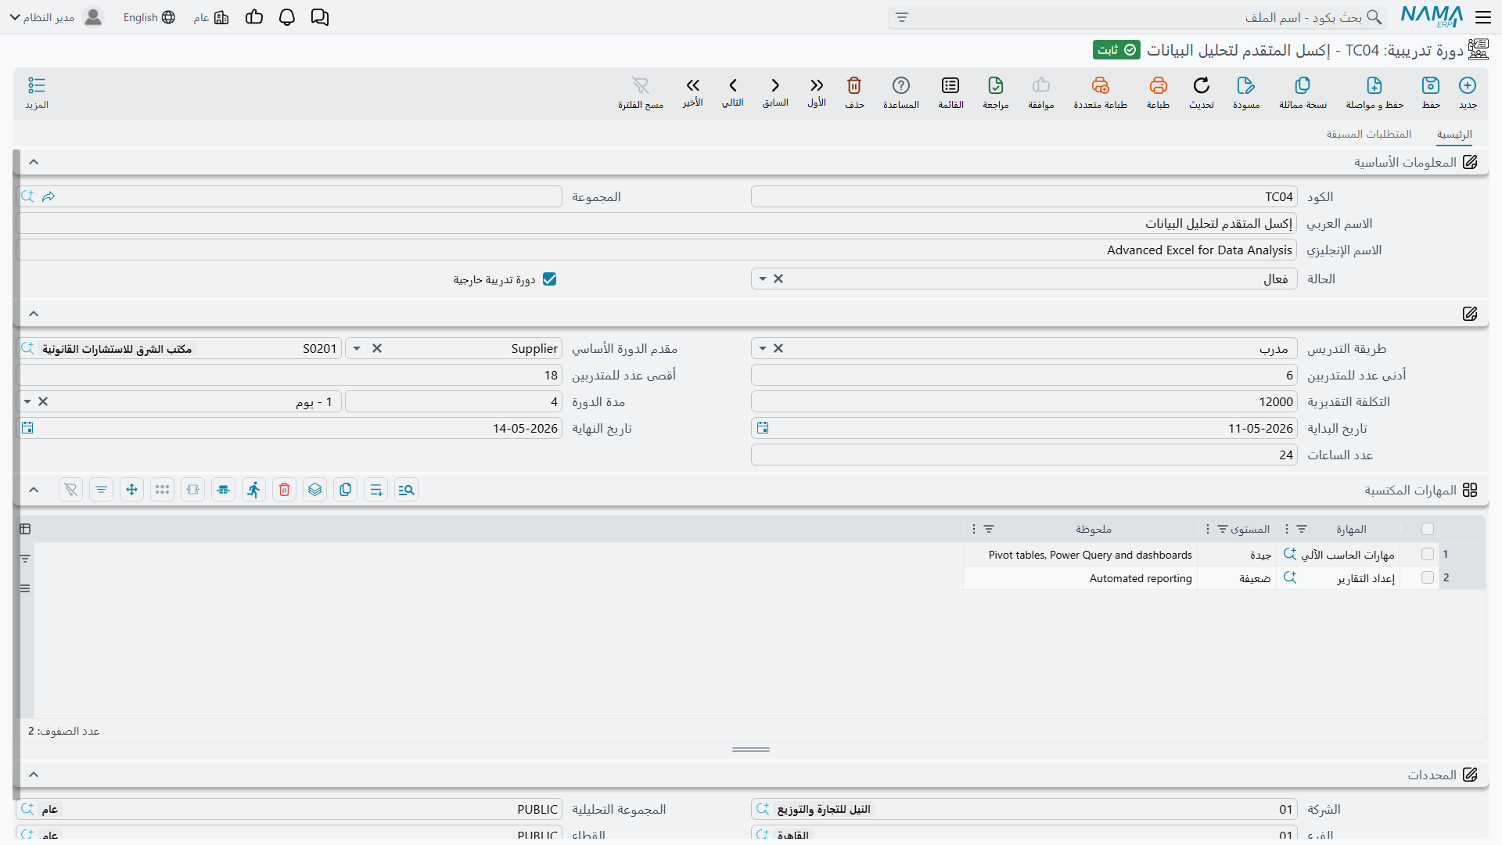This screenshot has height=845, width=1502.
Task: Open duration unit (يوم) dropdown arrow
Action: coord(27,402)
